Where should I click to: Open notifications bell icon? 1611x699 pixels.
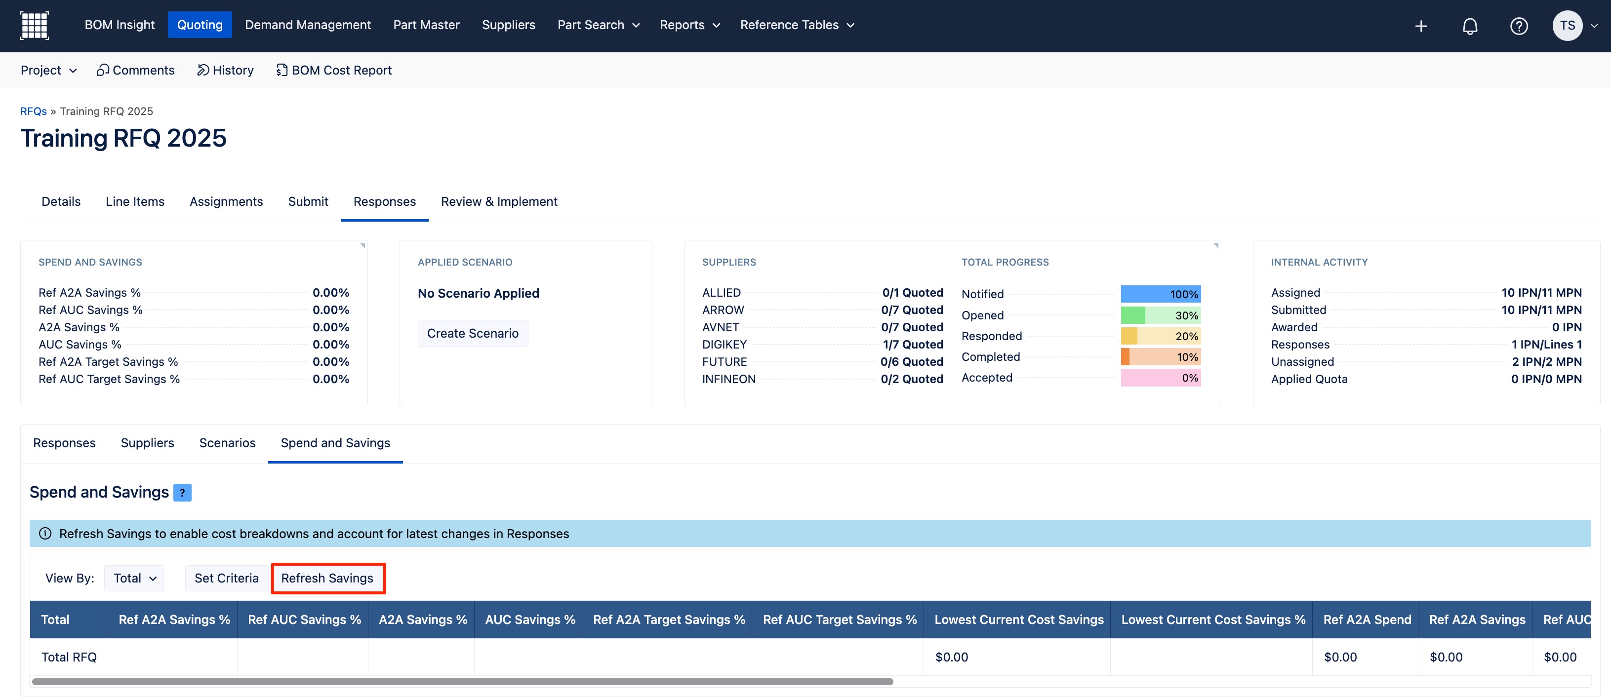1470,26
